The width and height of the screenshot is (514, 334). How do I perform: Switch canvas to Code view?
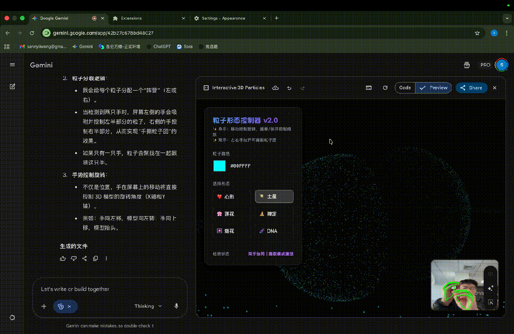(x=405, y=88)
